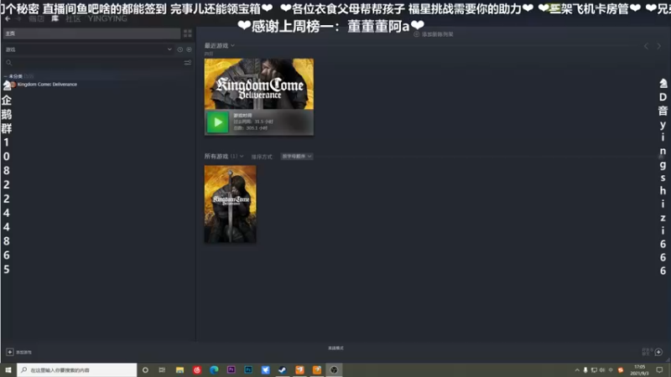Click Add a Game plus icon
671x377 pixels.
10,352
